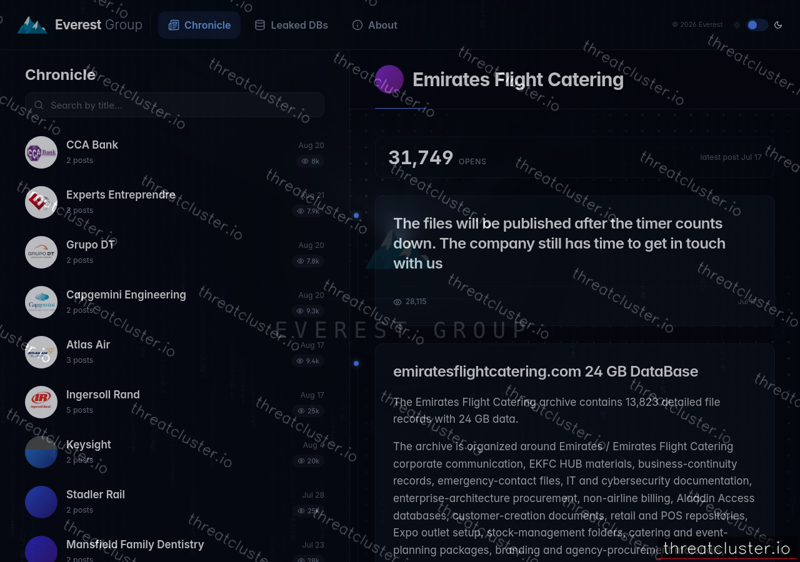This screenshot has height=562, width=800.
Task: Click the search magnifier icon
Action: coord(39,105)
